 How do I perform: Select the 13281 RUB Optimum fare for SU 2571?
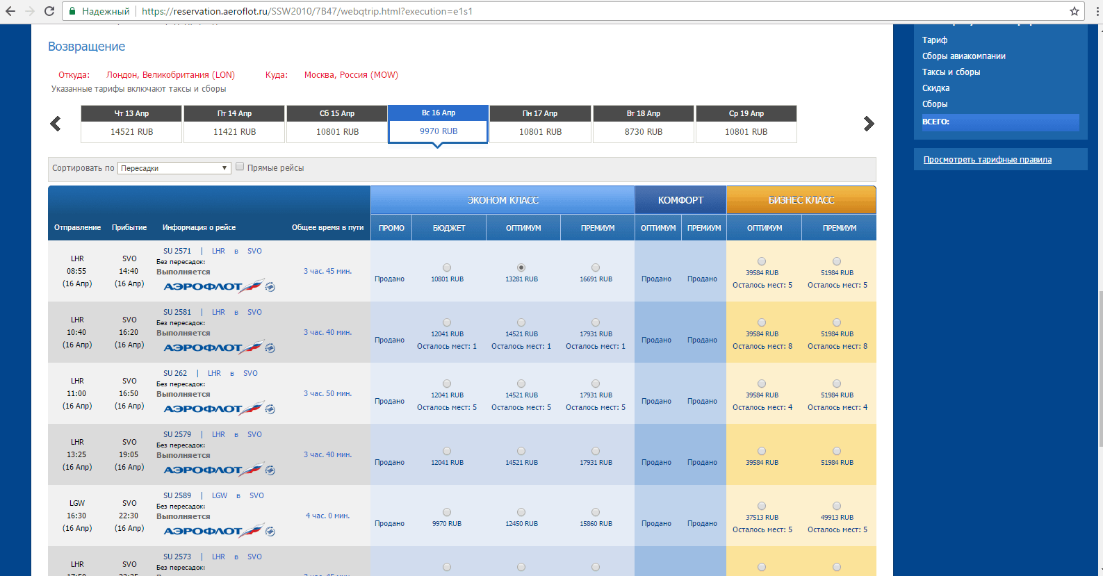pos(521,268)
